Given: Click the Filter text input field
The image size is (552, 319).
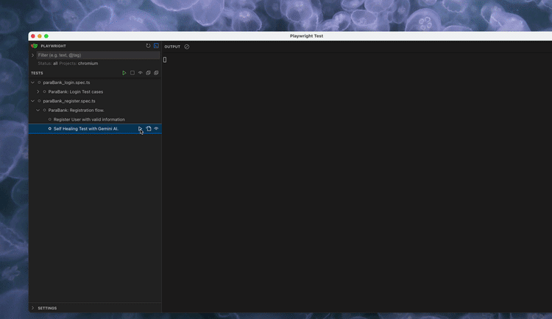Looking at the screenshot, I should (98, 55).
